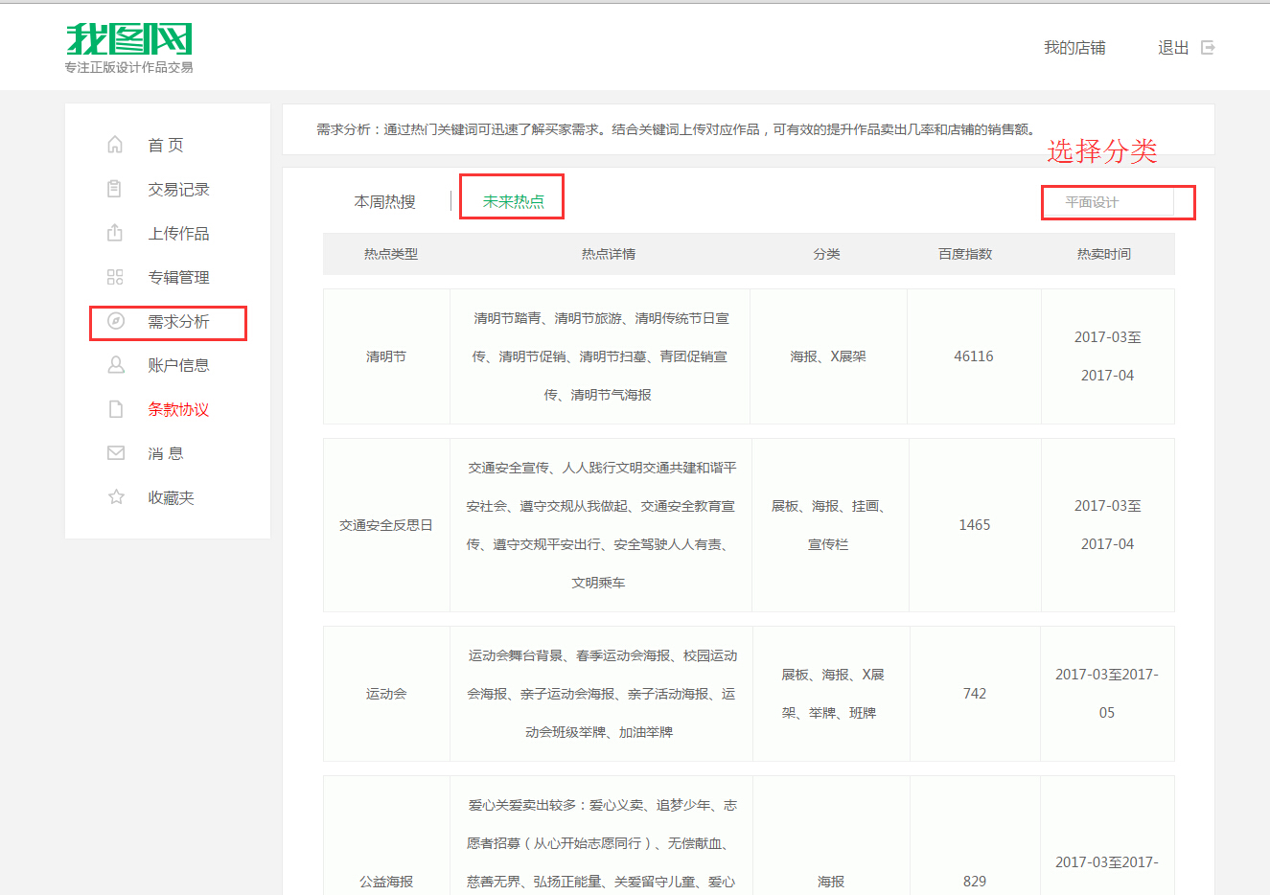Click the upload icon for 上传作品
Viewport: 1270px width, 895px height.
115,233
